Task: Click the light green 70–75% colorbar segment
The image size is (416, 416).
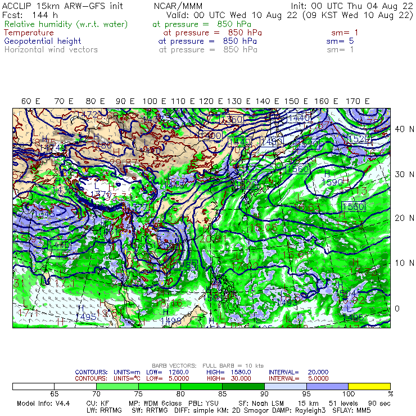Action: (117, 386)
